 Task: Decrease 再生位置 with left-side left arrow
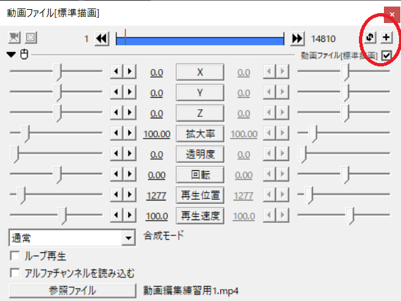(116, 195)
